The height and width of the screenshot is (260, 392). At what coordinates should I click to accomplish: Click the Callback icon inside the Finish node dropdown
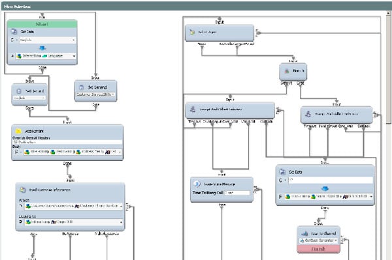coord(302,240)
